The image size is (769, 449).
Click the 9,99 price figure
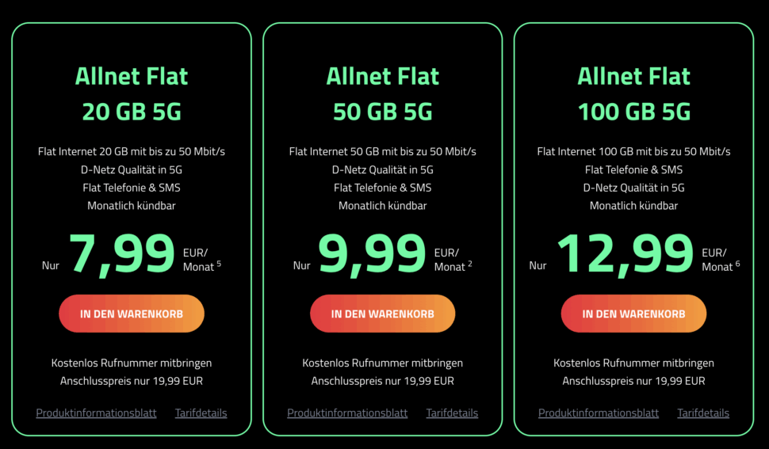point(373,254)
